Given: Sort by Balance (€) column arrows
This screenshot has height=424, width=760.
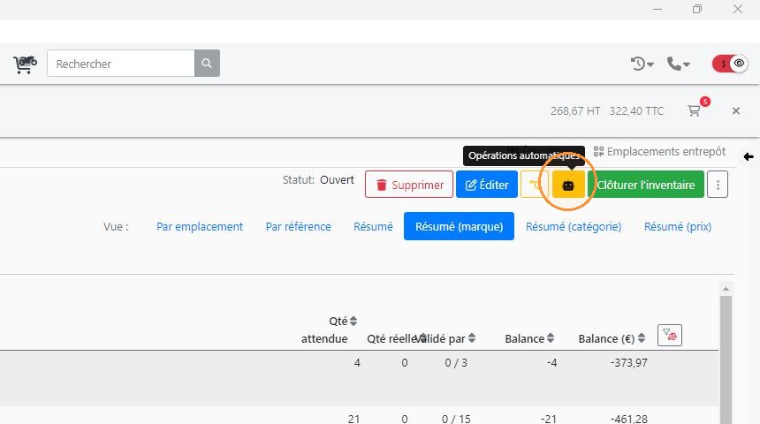Looking at the screenshot, I should pyautogui.click(x=642, y=338).
